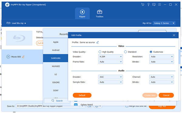Screen dimensions: 182x113
Task: Open audio Encoder AAC dropdown
Action: [x=110, y=77]
